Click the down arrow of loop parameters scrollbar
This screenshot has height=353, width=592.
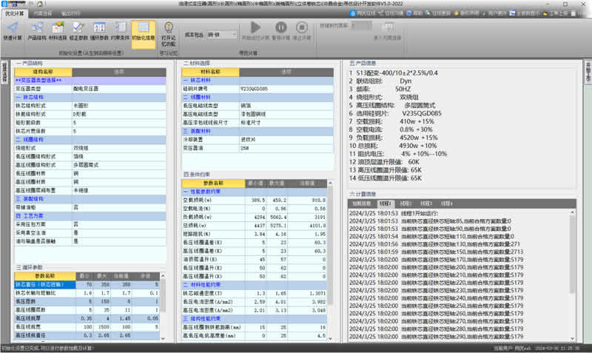163,338
